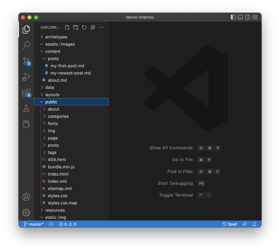Expand the data folder
280x252 pixels.
point(72,88)
